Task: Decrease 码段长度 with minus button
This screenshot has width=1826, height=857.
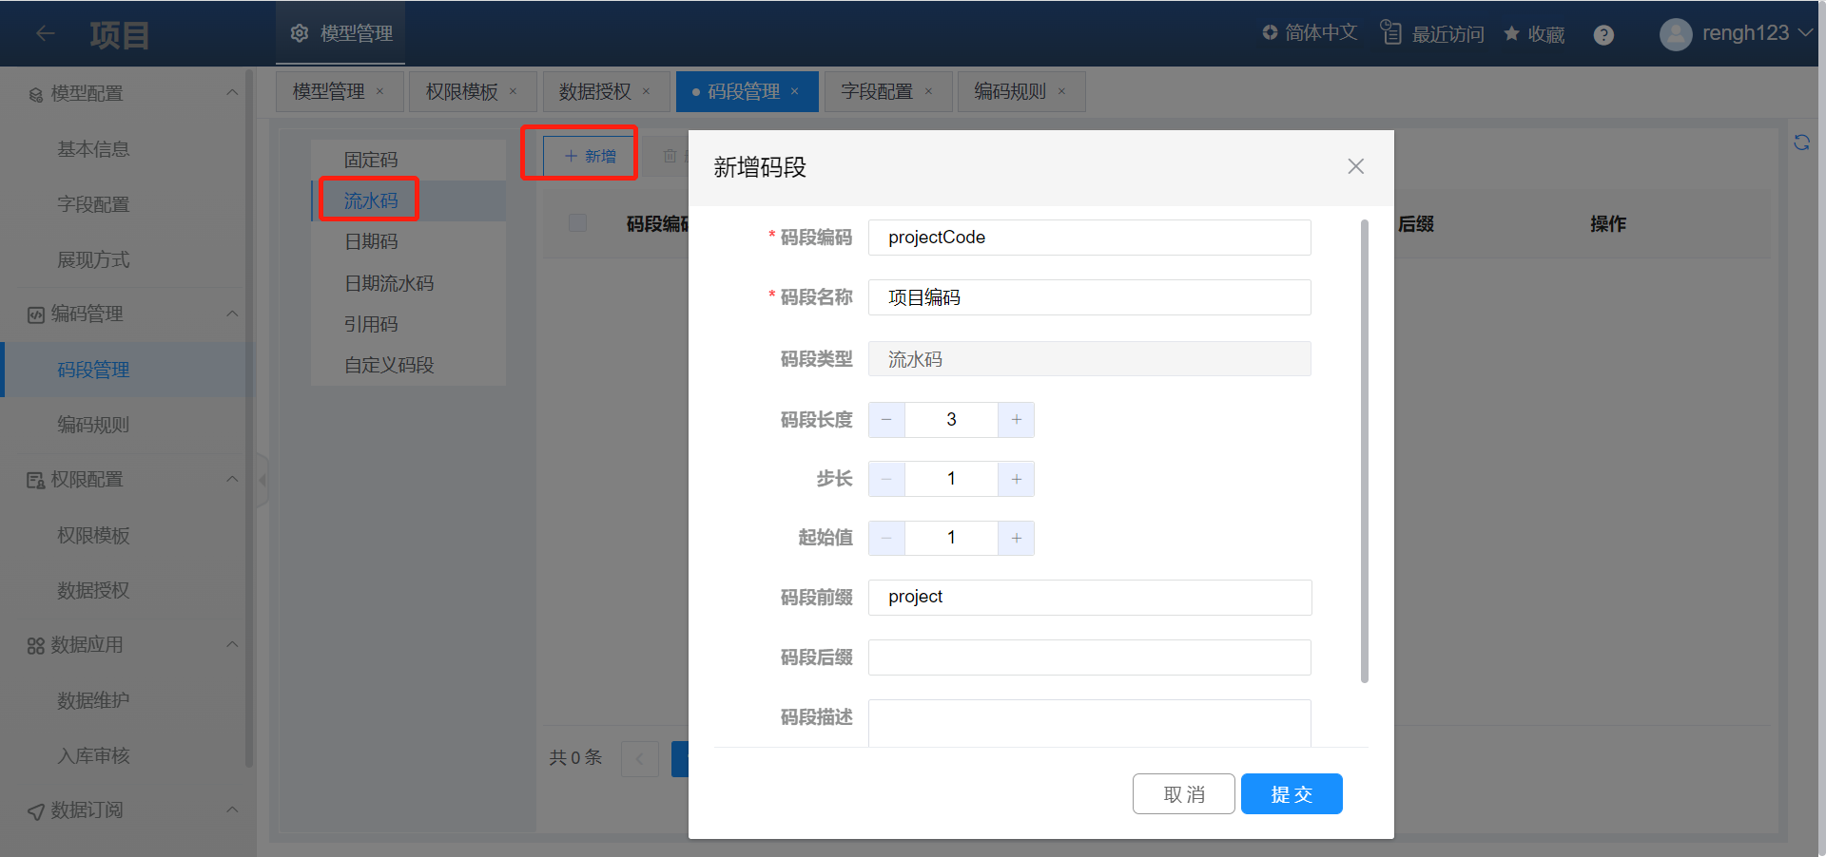Action: pos(886,420)
